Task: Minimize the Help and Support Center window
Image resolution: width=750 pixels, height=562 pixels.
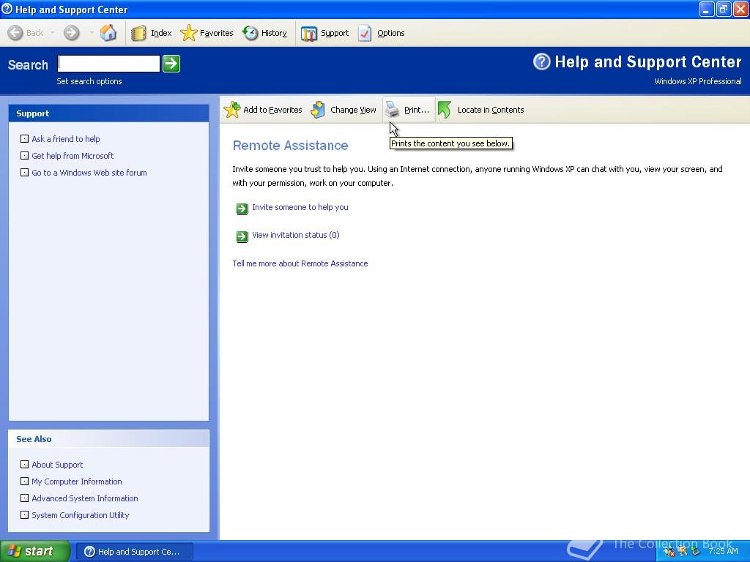Action: [707, 9]
